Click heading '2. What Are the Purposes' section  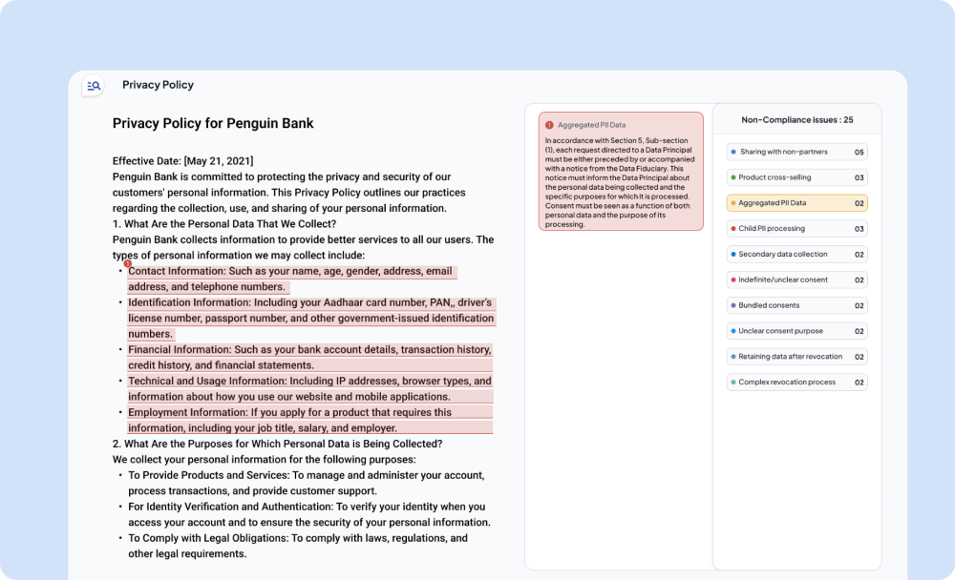click(x=277, y=444)
